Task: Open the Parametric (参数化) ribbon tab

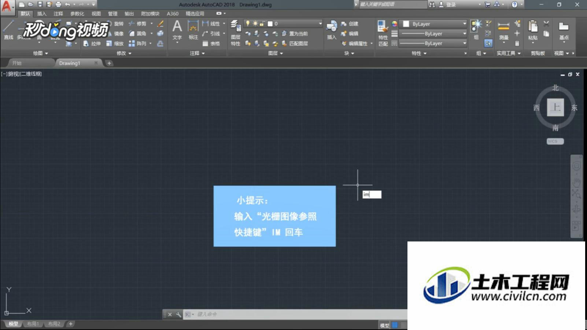Action: (77, 14)
